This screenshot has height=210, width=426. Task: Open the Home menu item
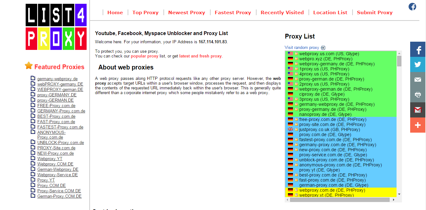click(115, 13)
